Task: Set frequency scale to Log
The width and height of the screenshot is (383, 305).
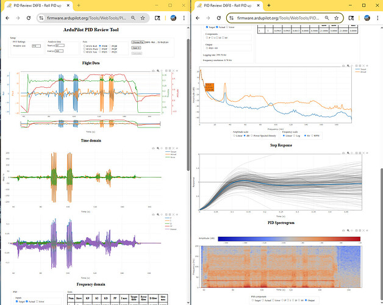Action: point(294,135)
